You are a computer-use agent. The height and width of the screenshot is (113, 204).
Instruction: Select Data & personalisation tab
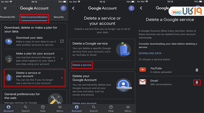point(34,17)
